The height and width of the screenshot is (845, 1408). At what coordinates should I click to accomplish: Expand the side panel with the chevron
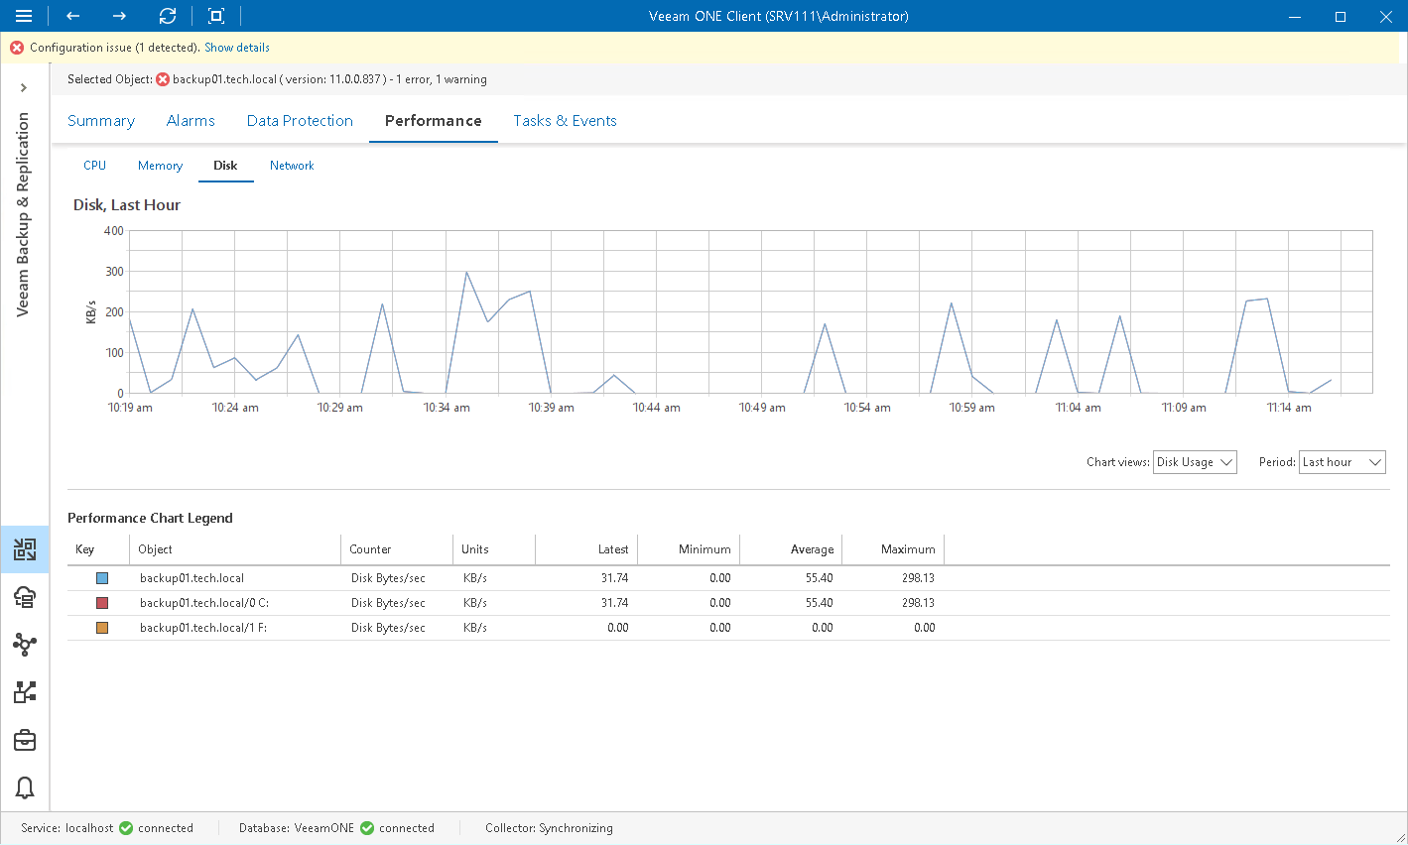(x=24, y=87)
